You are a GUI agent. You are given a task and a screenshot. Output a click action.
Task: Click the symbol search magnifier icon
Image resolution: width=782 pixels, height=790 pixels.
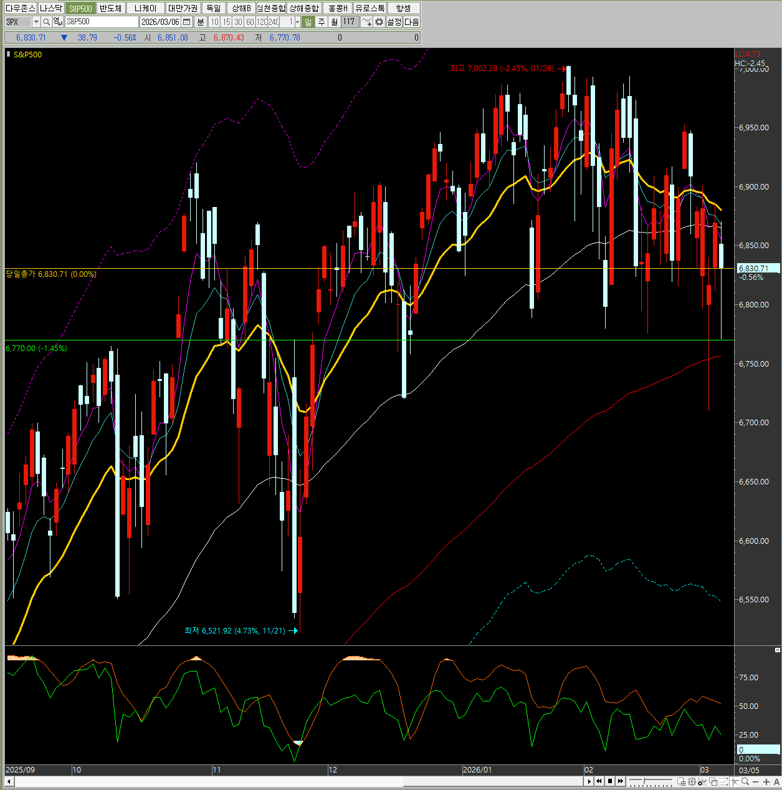point(47,22)
